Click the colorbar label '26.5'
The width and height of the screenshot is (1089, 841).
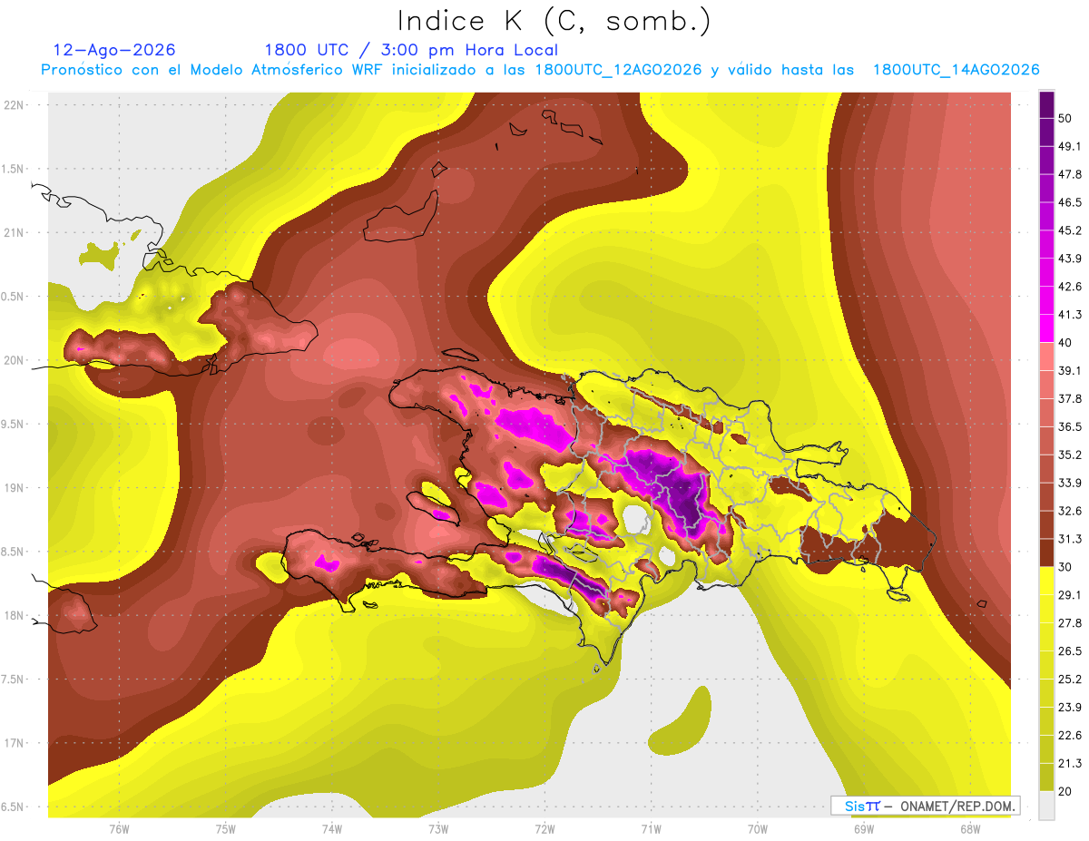pos(1070,650)
